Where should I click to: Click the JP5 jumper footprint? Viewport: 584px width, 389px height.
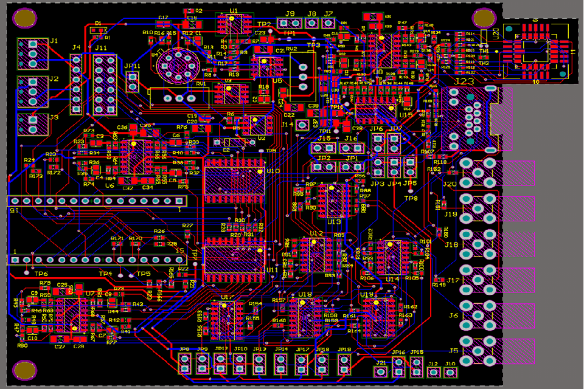(x=410, y=168)
